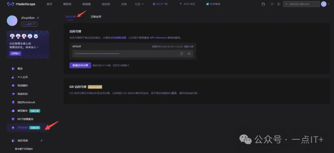Click the edit icon next to zhuyidian

pyautogui.click(x=38, y=18)
